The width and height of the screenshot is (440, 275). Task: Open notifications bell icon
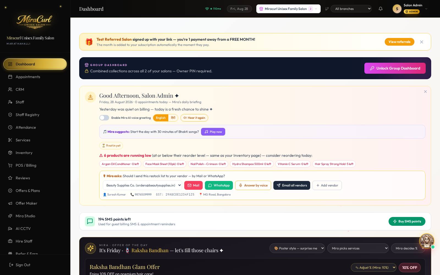pyautogui.click(x=381, y=9)
